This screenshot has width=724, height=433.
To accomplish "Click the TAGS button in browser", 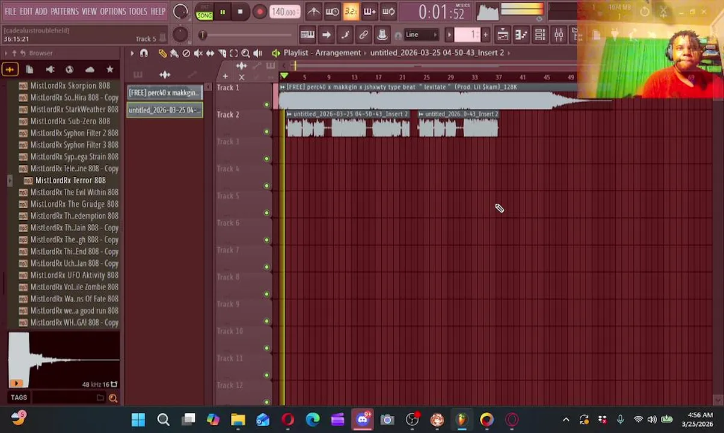I will click(19, 398).
